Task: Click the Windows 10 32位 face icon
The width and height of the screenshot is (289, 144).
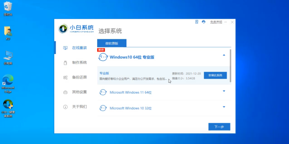Action: click(103, 108)
